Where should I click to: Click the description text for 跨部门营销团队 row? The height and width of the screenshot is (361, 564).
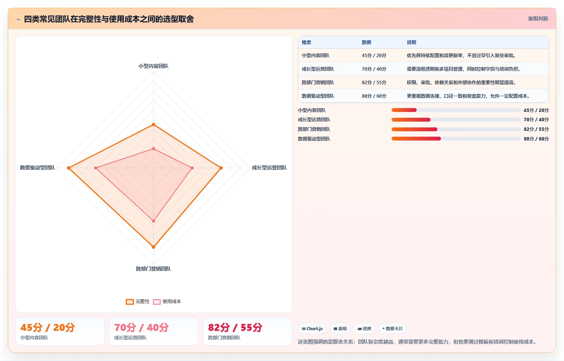[x=461, y=83]
